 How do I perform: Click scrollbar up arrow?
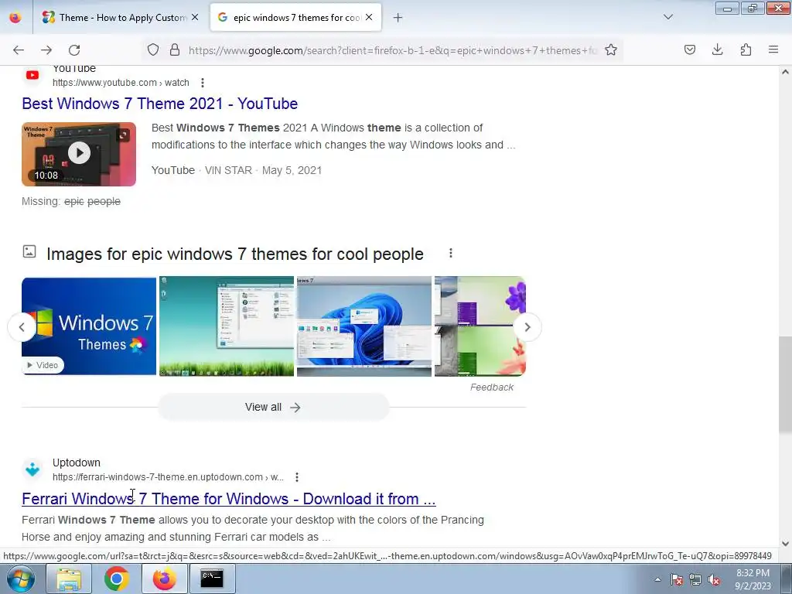(785, 72)
